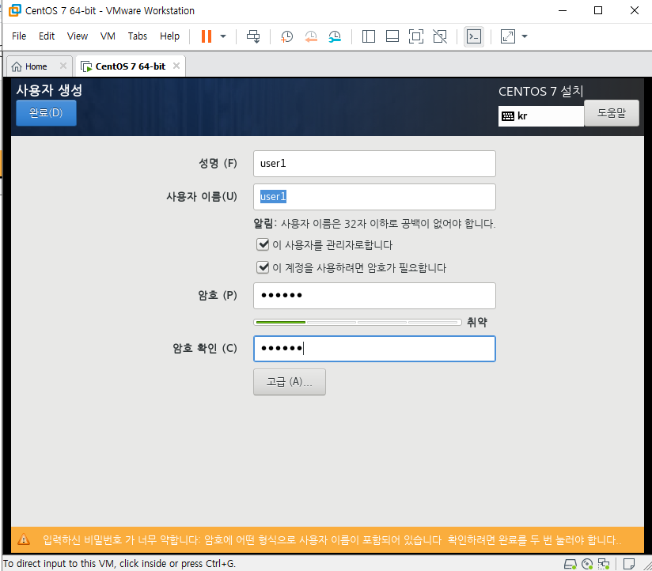
Task: Click the password strength bar
Action: 358,322
